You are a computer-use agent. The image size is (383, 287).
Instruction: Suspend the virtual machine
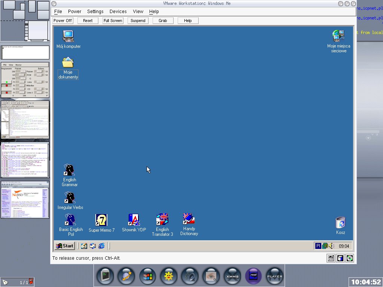(x=138, y=21)
